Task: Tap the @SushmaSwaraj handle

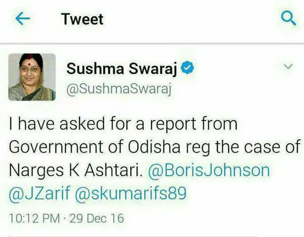Action: pyautogui.click(x=119, y=89)
